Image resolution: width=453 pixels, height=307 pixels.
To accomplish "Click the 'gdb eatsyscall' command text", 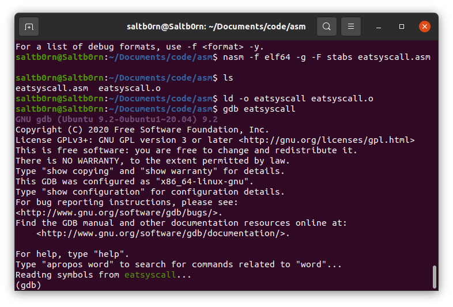I will click(259, 109).
